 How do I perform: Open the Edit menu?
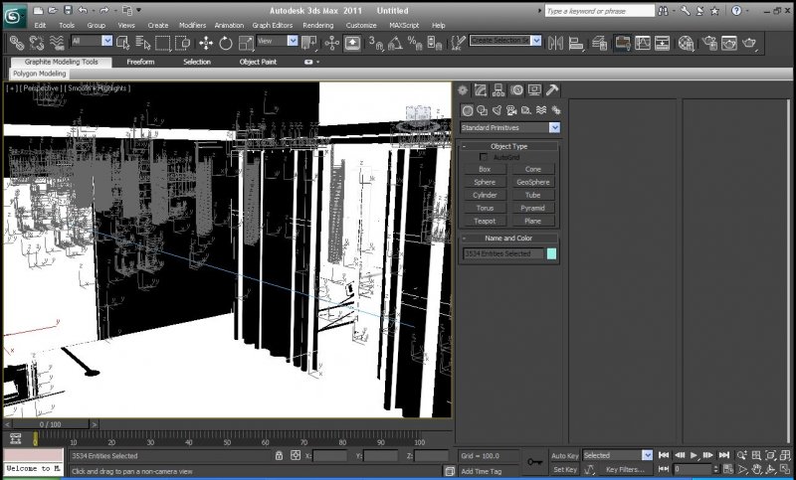40,25
